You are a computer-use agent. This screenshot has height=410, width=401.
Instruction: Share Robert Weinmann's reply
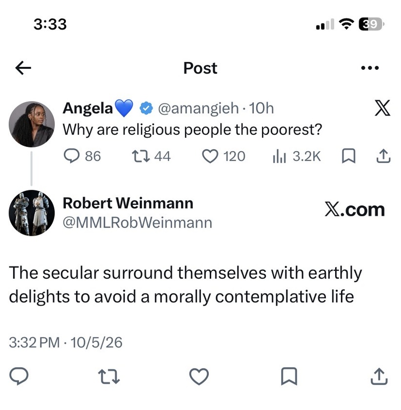coord(379,376)
